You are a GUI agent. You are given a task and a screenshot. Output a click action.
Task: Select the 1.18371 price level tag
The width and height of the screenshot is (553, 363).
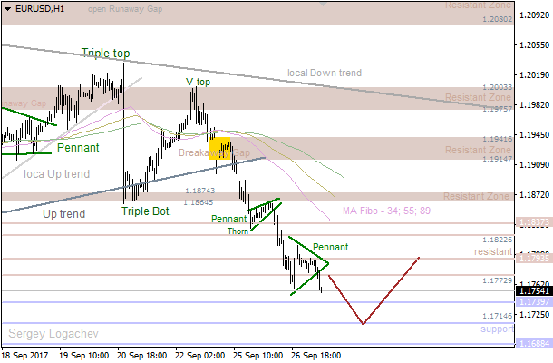pos(531,221)
